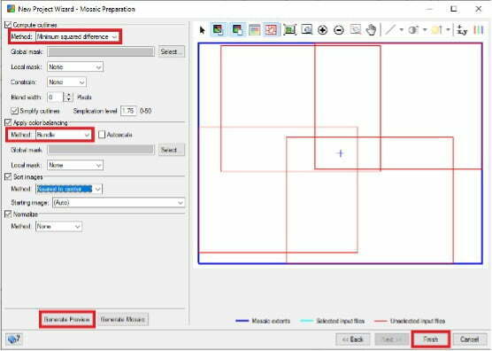Open the Constrain dropdown
Viewport: 492px width, 351px height.
click(x=66, y=82)
